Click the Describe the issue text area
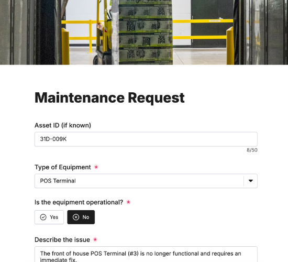The image size is (288, 262). (x=146, y=254)
